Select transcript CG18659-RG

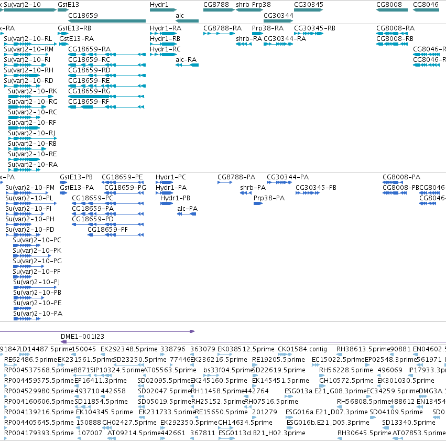click(106, 96)
